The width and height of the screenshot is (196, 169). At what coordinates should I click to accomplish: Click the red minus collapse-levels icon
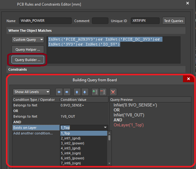[x=103, y=92]
